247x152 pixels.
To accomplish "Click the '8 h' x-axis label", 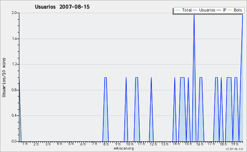I will (x=106, y=144).
